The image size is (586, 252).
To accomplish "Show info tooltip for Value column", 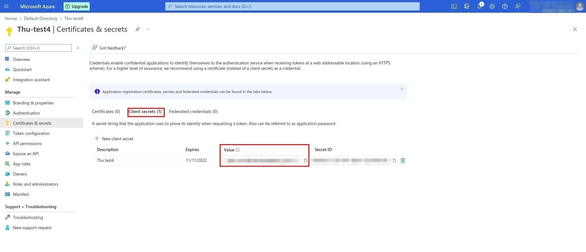I will point(238,150).
